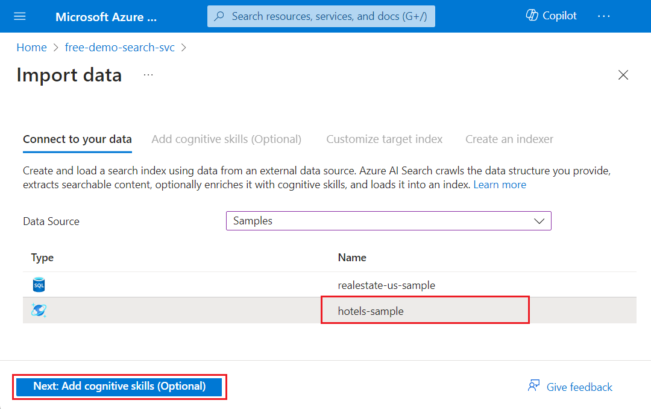The height and width of the screenshot is (409, 651).
Task: Click the search magnifier icon
Action: pos(220,16)
